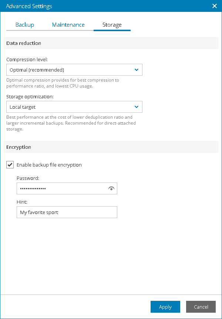Click the 'Compression level:' label
The image size is (222, 319).
click(x=27, y=59)
